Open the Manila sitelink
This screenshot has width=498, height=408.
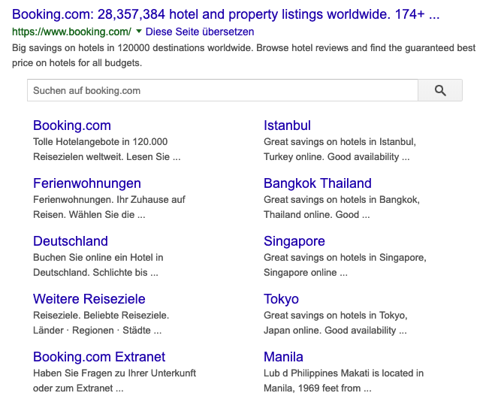(x=283, y=357)
